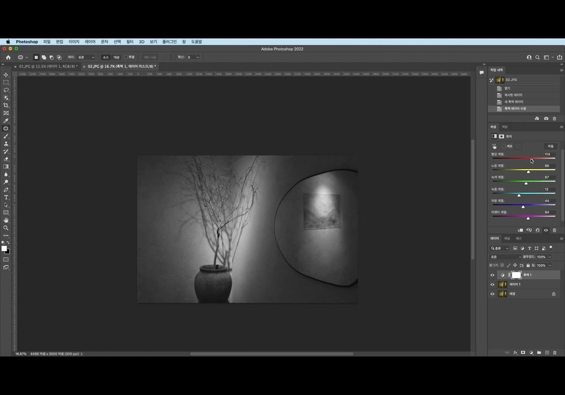This screenshot has height=395, width=565.
Task: Open the History panel options menu
Action: (561, 70)
